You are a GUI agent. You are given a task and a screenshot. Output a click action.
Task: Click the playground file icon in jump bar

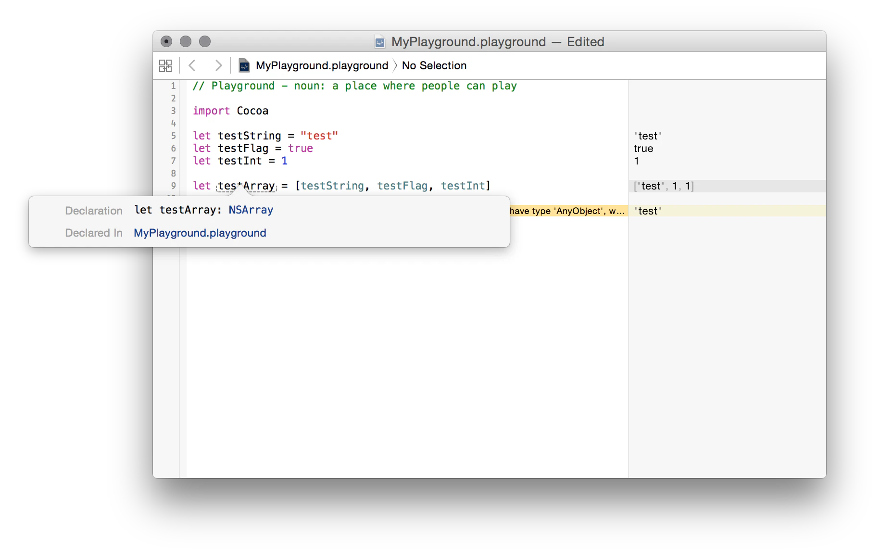(244, 65)
